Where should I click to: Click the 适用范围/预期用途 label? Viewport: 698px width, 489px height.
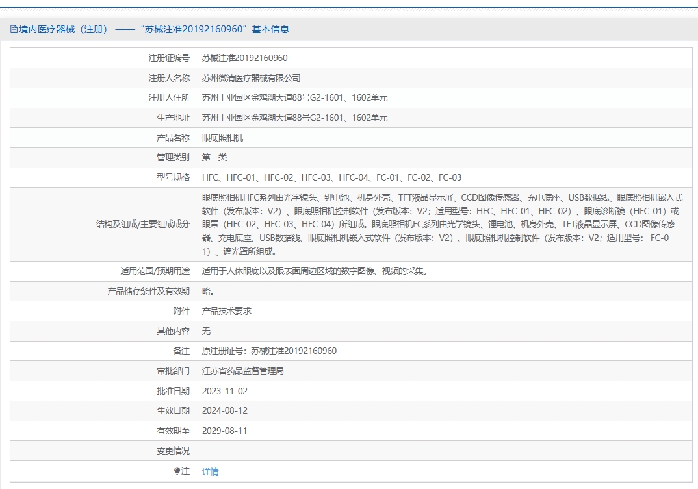(x=155, y=271)
